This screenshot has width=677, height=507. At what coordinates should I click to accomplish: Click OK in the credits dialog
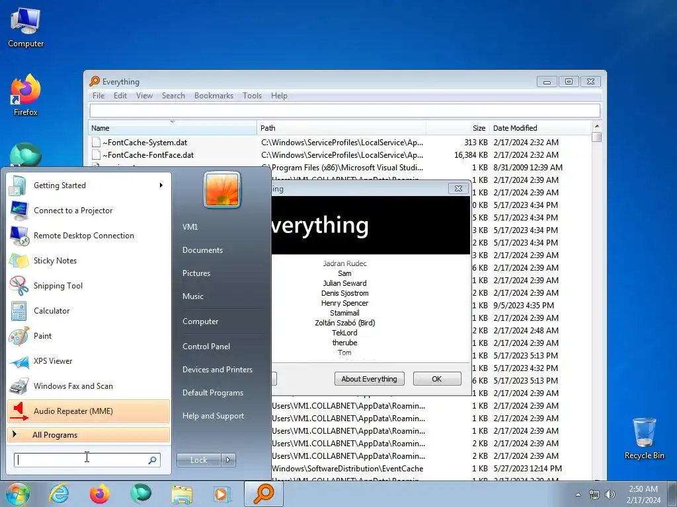coord(437,379)
